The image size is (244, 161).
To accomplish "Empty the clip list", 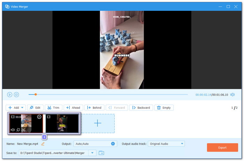I will 164,108.
